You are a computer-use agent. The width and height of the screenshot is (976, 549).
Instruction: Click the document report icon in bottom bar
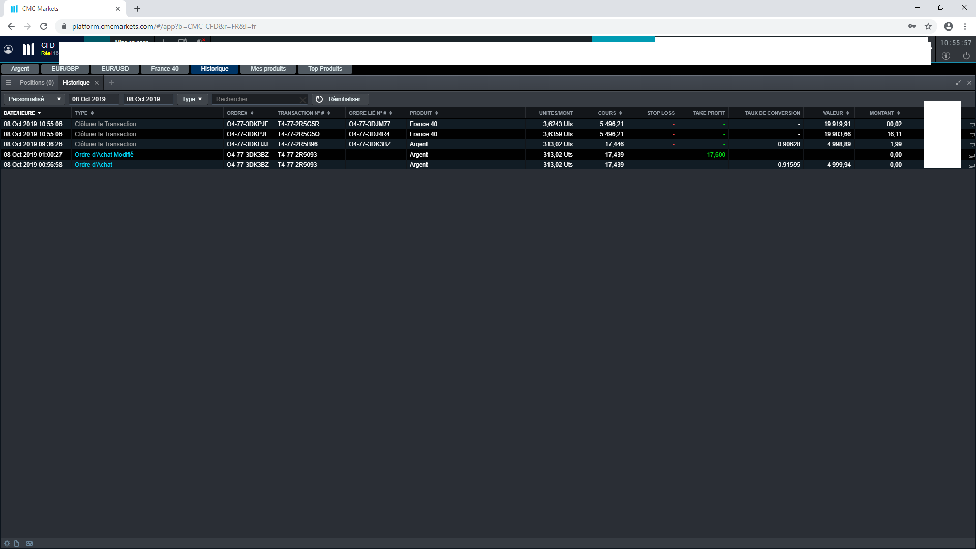(x=17, y=543)
